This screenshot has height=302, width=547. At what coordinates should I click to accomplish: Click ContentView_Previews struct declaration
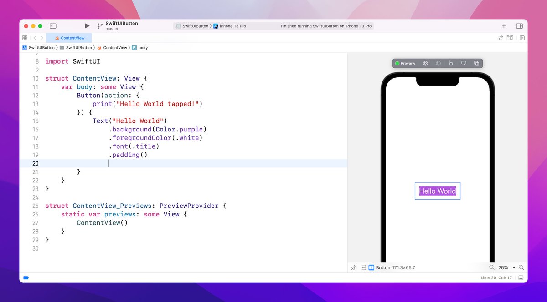(x=135, y=206)
